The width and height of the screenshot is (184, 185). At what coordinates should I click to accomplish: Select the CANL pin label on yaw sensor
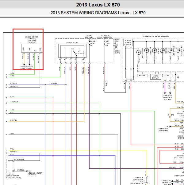[29, 49]
